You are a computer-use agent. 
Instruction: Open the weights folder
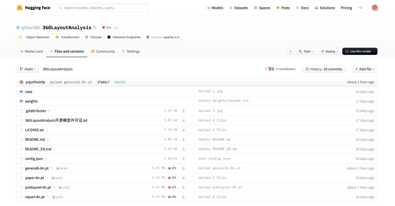click(x=31, y=101)
